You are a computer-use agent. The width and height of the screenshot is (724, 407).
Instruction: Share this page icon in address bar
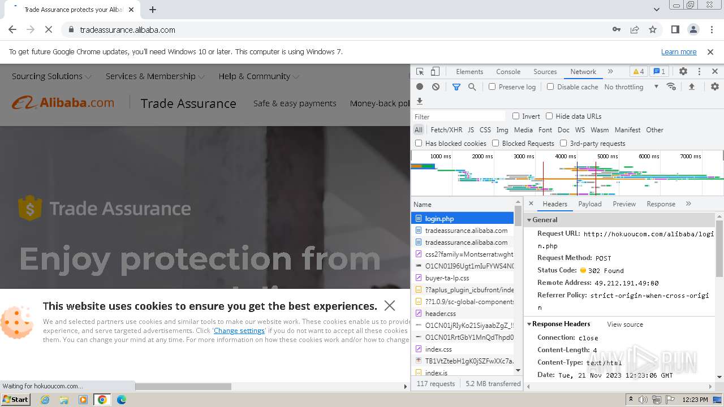635,29
